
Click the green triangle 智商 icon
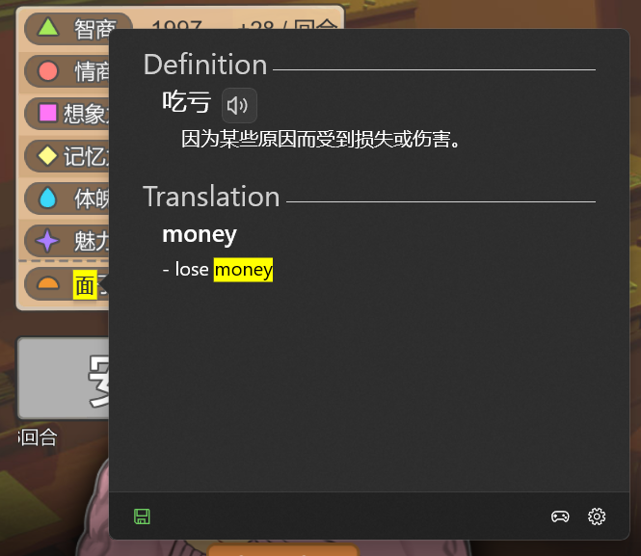(47, 28)
